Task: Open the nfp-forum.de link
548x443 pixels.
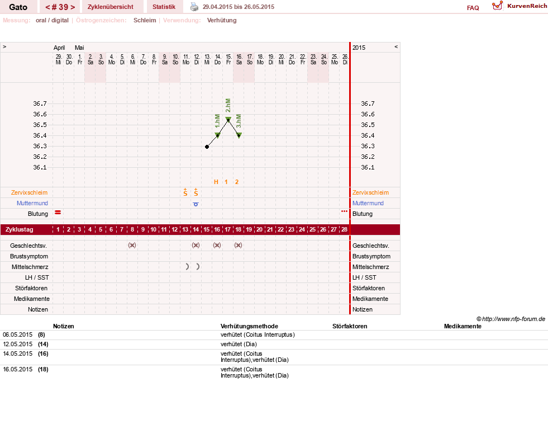Action: [511, 319]
